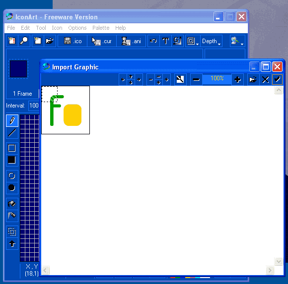The image size is (288, 284).
Task: Open the Palette menu
Action: pos(101,28)
